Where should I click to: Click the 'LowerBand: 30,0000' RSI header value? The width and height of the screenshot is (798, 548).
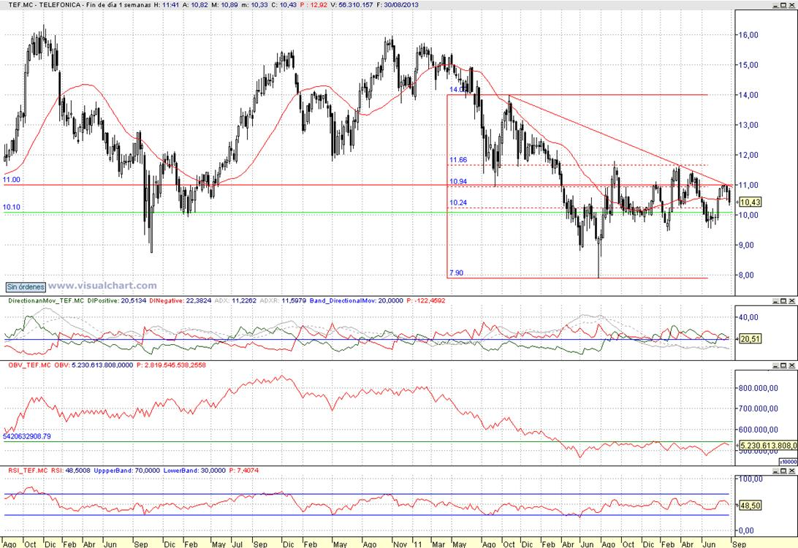tap(194, 471)
